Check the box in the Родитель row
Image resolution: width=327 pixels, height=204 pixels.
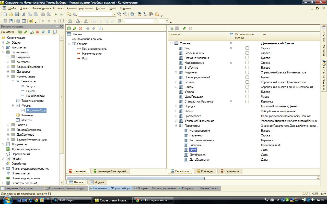click(x=247, y=72)
